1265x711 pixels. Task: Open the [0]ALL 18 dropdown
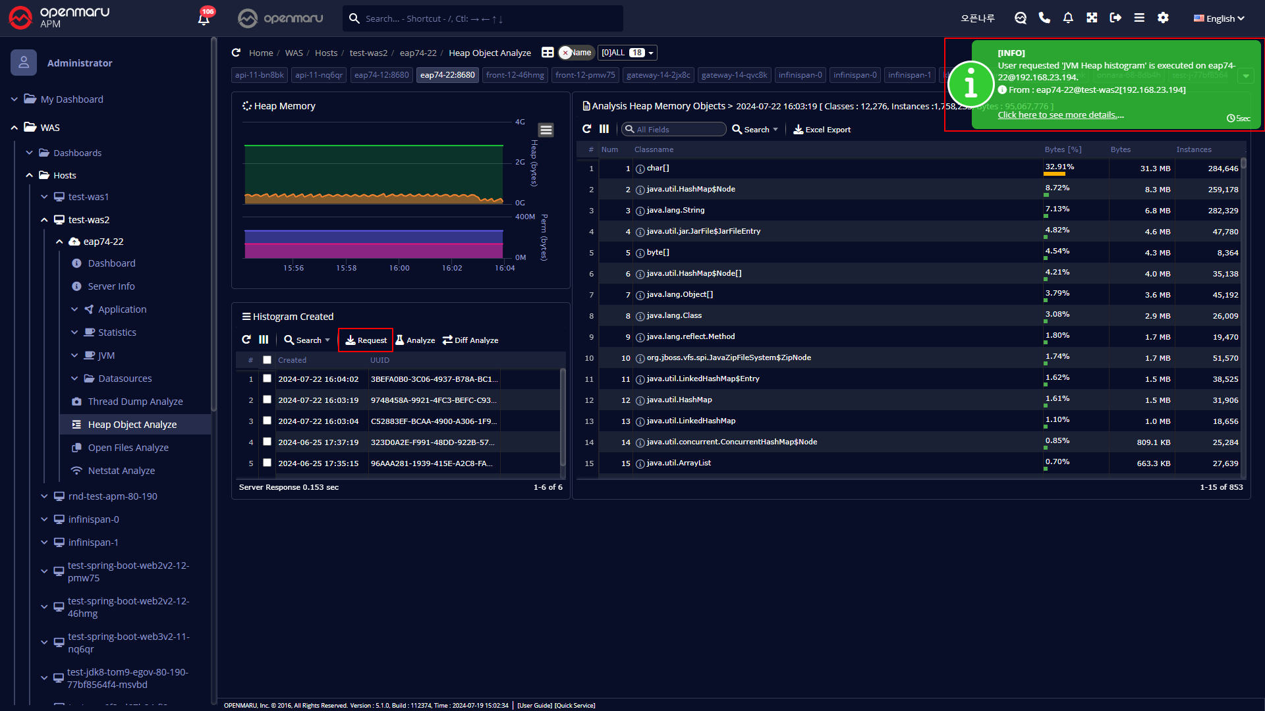tap(627, 53)
